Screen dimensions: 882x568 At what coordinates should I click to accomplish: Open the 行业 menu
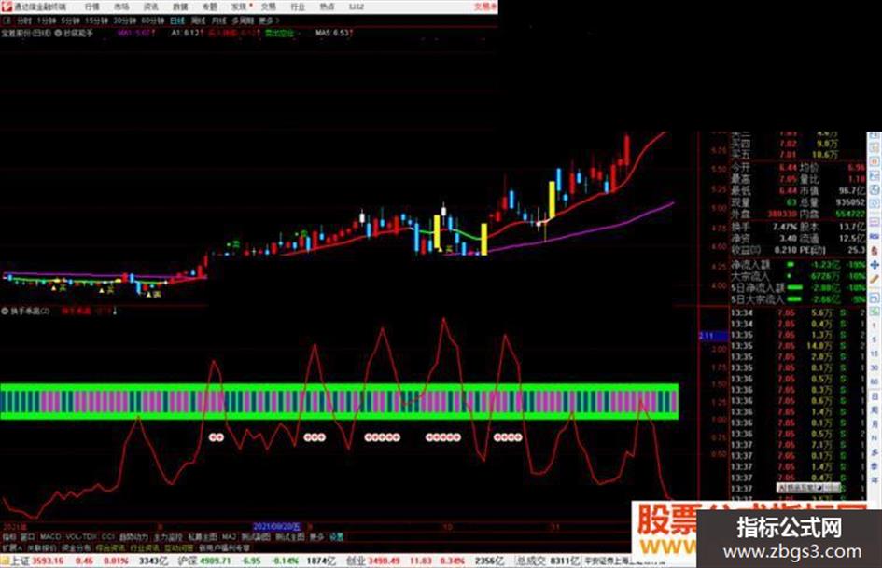click(x=298, y=7)
